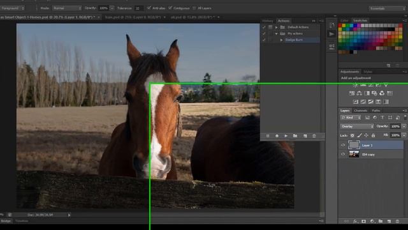Pick the red swatch in Swatches
This screenshot has height=230, width=408.
click(x=340, y=26)
